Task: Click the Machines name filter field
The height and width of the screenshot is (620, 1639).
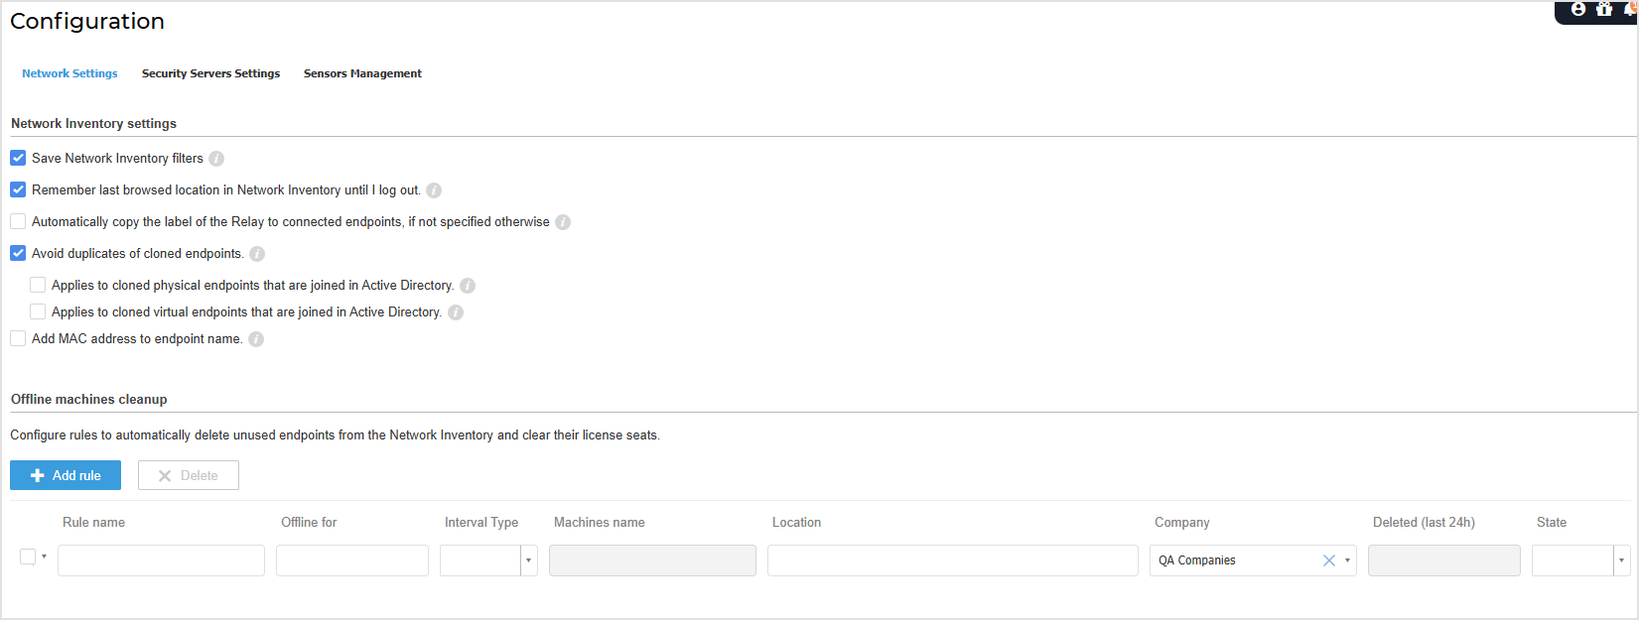Action: 652,560
